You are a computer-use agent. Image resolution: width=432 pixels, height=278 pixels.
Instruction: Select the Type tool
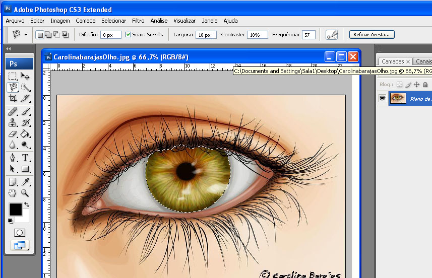pos(25,158)
